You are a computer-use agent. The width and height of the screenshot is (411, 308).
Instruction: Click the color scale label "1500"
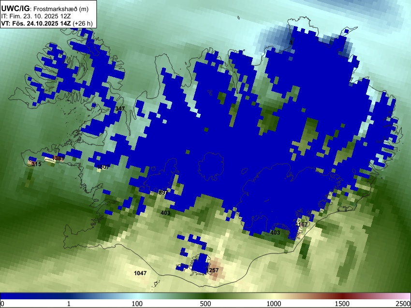click(342, 304)
